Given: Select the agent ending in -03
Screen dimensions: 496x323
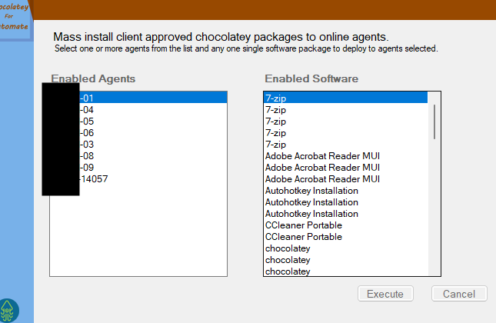Looking at the screenshot, I should (x=138, y=145).
